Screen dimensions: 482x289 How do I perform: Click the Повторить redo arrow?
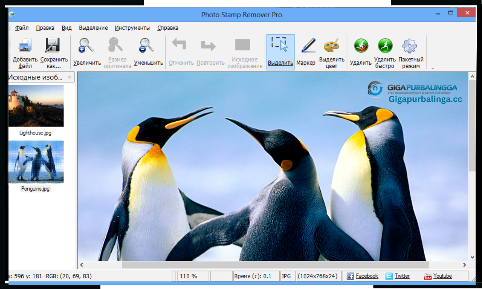coord(208,46)
